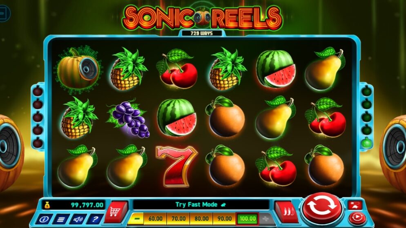Open the hamburger menu button
The width and height of the screenshot is (406, 228).
pos(61,219)
